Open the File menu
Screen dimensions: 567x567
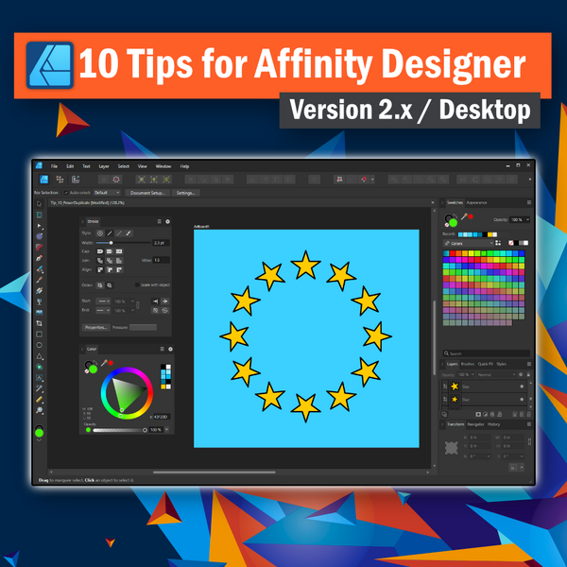pyautogui.click(x=54, y=166)
